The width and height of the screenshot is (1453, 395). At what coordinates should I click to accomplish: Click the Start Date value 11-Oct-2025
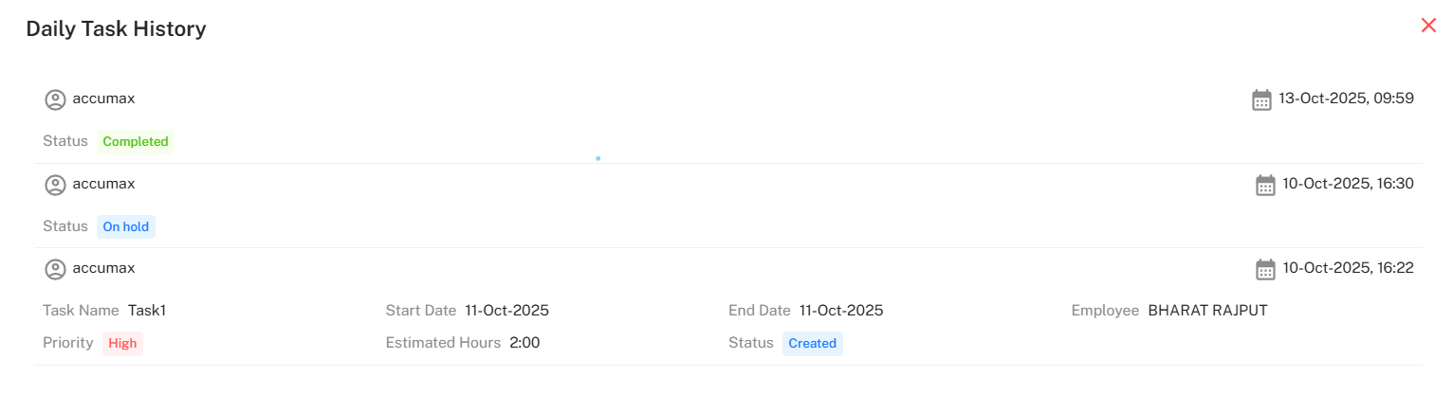pos(506,311)
